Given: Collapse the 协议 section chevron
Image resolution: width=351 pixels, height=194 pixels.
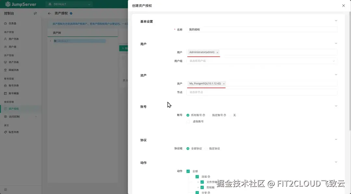Looking at the screenshot, I should pos(336,139).
